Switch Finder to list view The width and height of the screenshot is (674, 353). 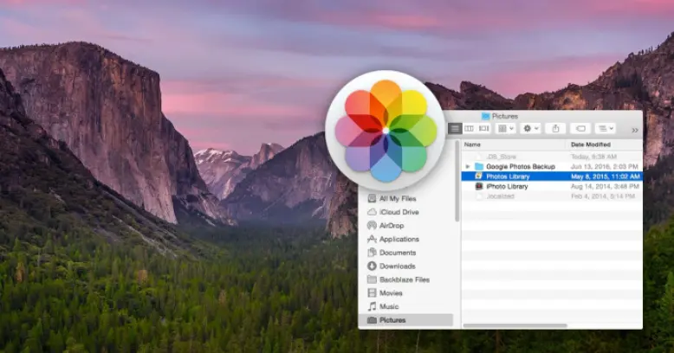tap(455, 128)
